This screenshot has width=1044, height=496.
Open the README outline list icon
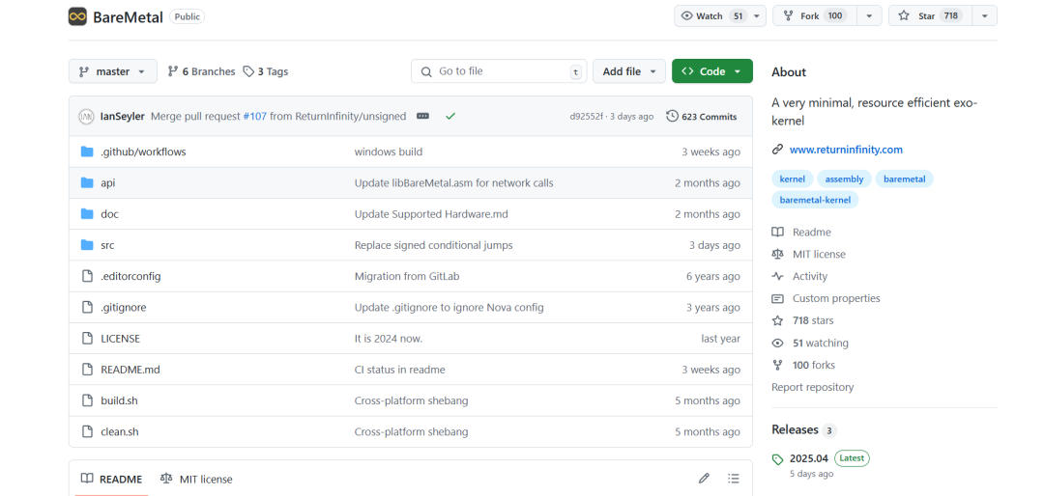734,479
